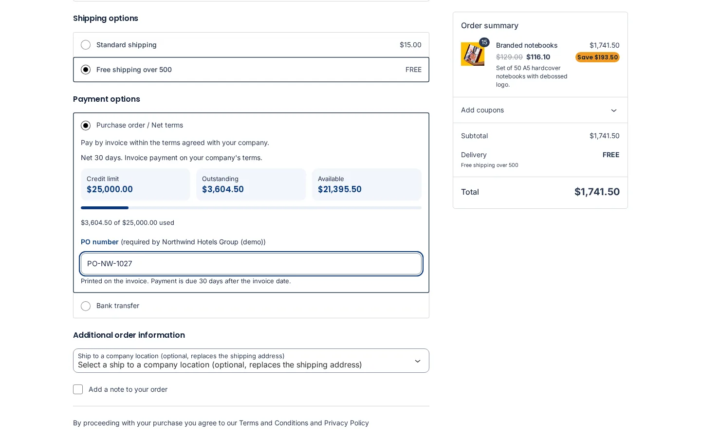Check Add a note to your order
Image resolution: width=701 pixels, height=438 pixels.
pos(78,389)
